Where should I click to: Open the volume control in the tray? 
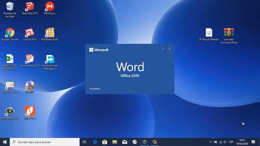pos(225,142)
